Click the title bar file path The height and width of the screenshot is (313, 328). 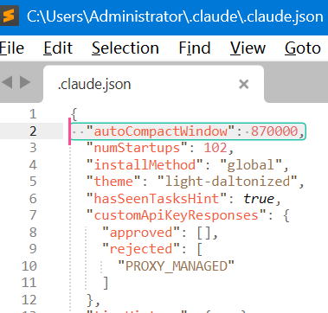tap(175, 16)
